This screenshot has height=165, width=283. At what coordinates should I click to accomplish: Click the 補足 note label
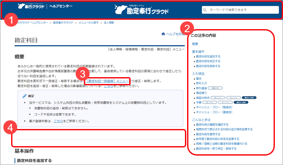(31, 96)
